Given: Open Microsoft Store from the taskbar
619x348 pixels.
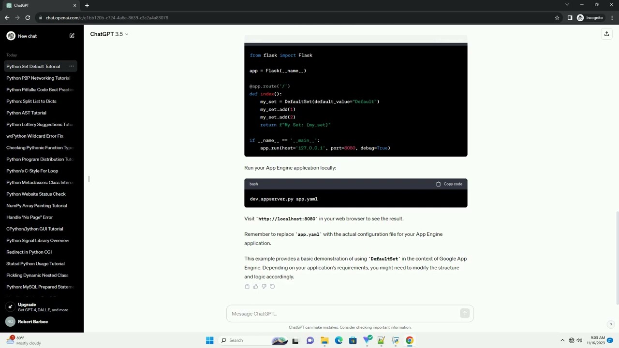Looking at the screenshot, I should pos(353,340).
